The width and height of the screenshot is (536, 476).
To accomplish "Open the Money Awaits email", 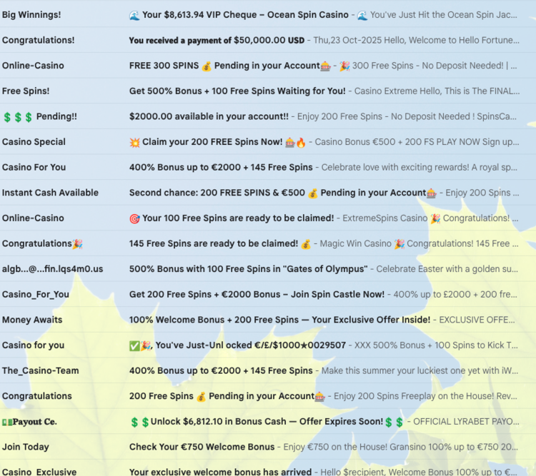I will pos(32,320).
